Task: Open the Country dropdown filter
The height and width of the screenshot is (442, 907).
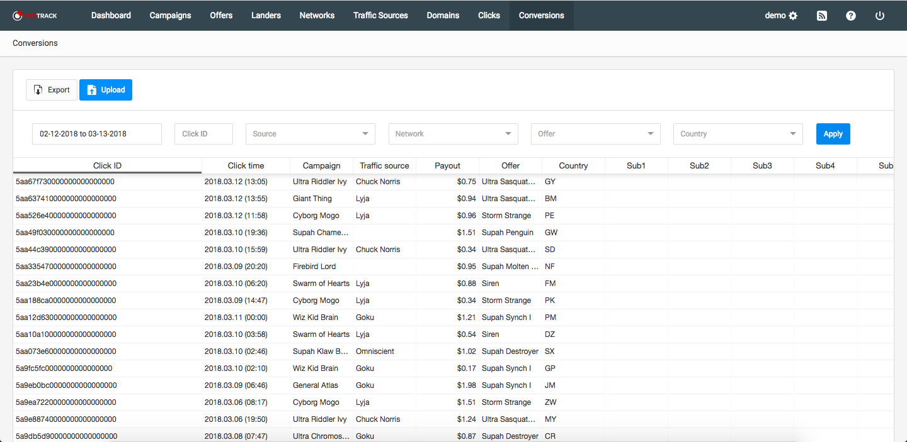Action: [x=738, y=134]
